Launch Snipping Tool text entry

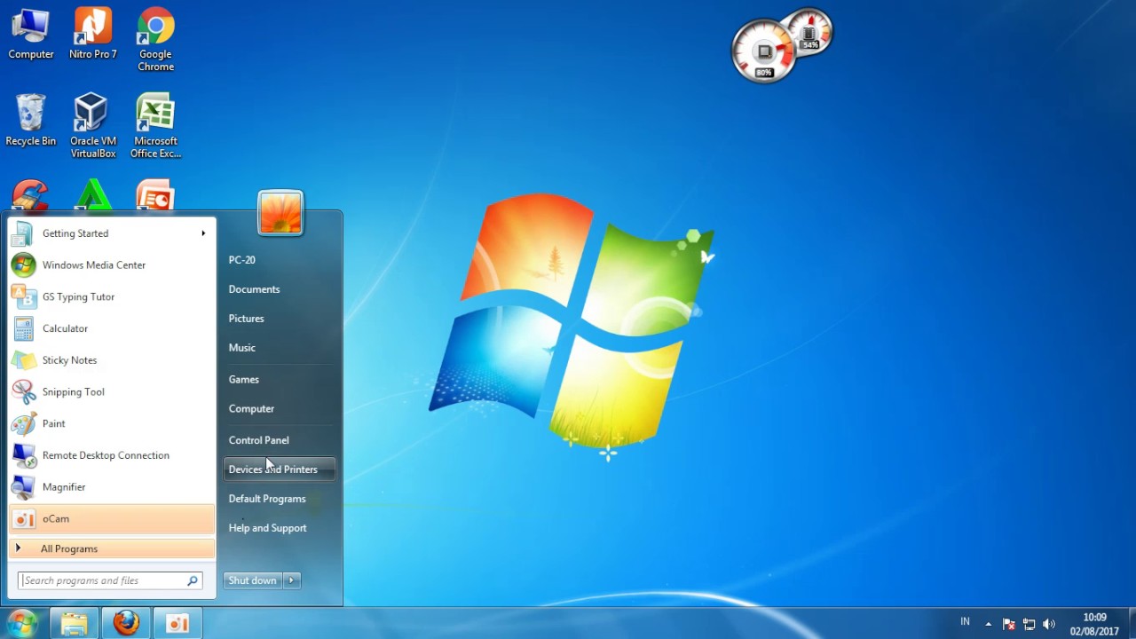pos(74,392)
